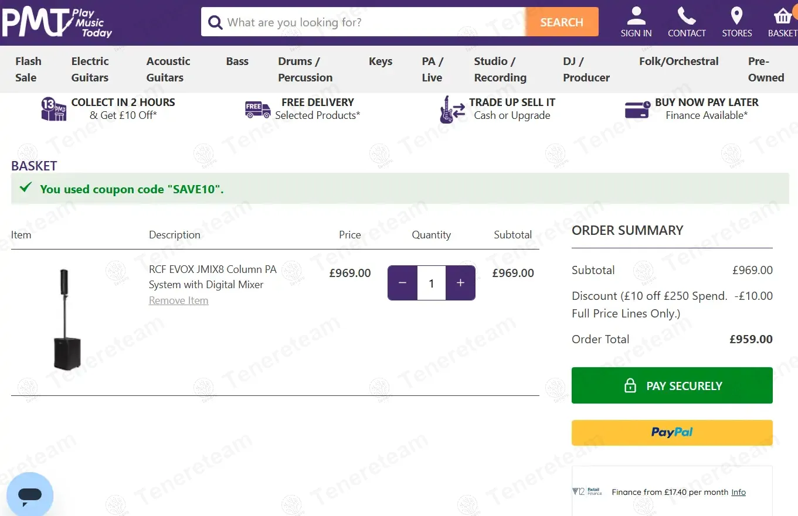Pay with the yellow PayPal button
Image resolution: width=798 pixels, height=516 pixels.
tap(672, 433)
